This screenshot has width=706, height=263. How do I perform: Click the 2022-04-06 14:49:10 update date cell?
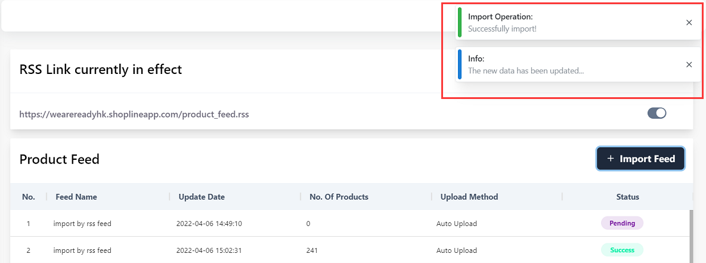tap(209, 224)
